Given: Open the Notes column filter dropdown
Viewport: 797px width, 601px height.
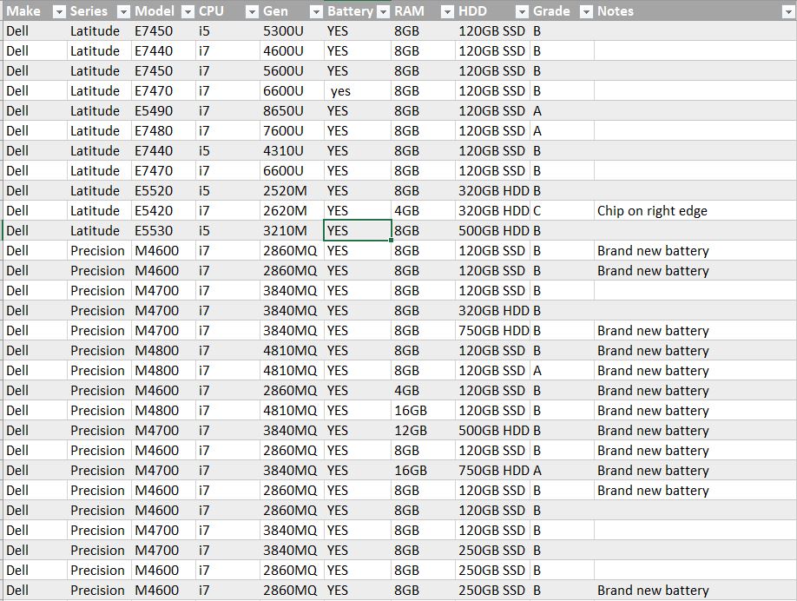Looking at the screenshot, I should [789, 11].
